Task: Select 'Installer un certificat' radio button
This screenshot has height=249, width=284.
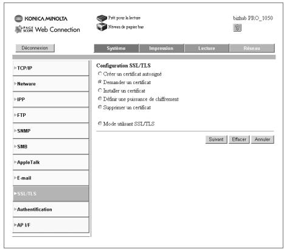Action: point(100,90)
